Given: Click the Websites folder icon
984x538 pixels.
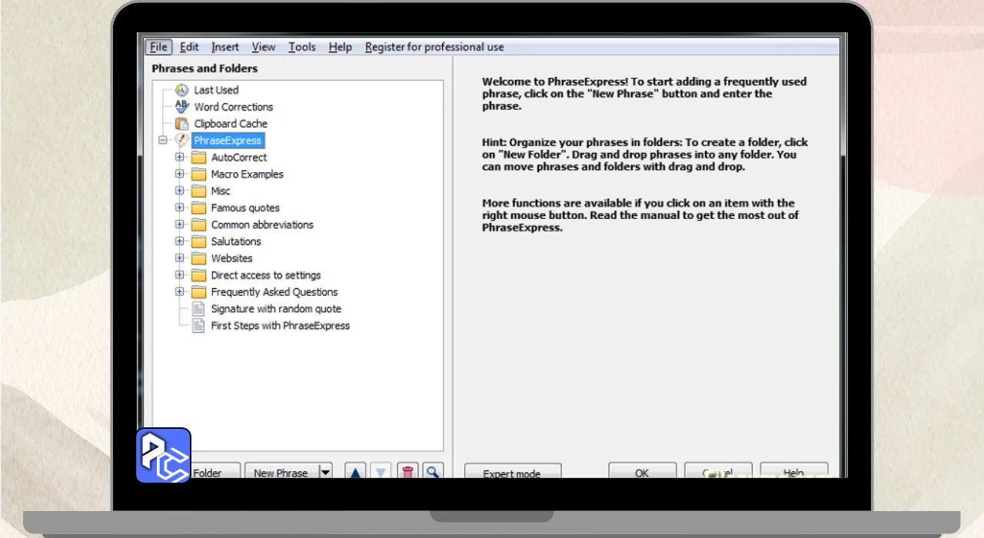Looking at the screenshot, I should point(199,259).
